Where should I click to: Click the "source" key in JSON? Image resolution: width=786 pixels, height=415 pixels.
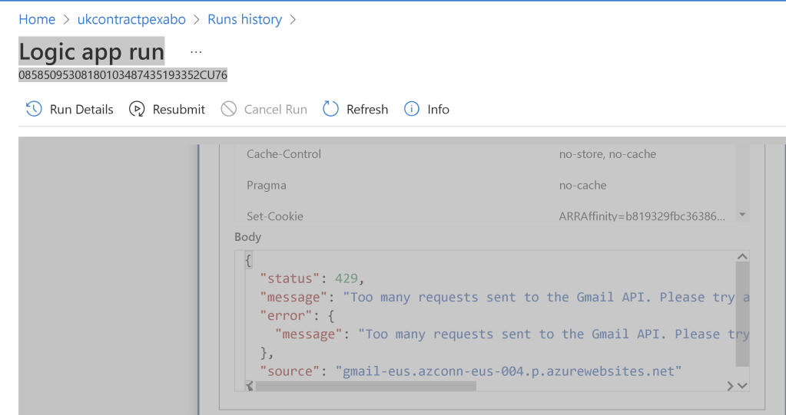coord(289,371)
